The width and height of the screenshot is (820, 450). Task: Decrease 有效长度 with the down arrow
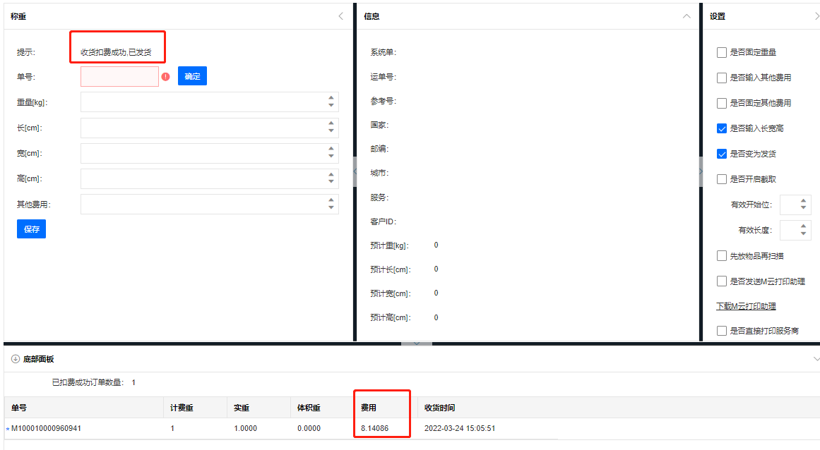tap(803, 233)
